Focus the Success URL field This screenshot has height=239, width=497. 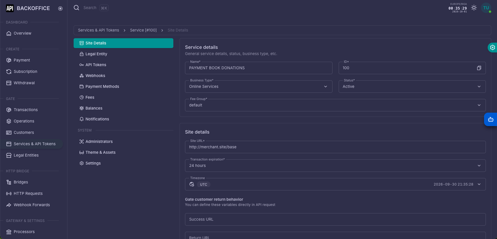pyautogui.click(x=335, y=219)
